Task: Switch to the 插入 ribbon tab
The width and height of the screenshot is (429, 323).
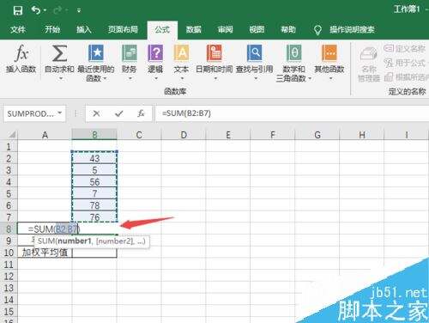Action: 83,29
